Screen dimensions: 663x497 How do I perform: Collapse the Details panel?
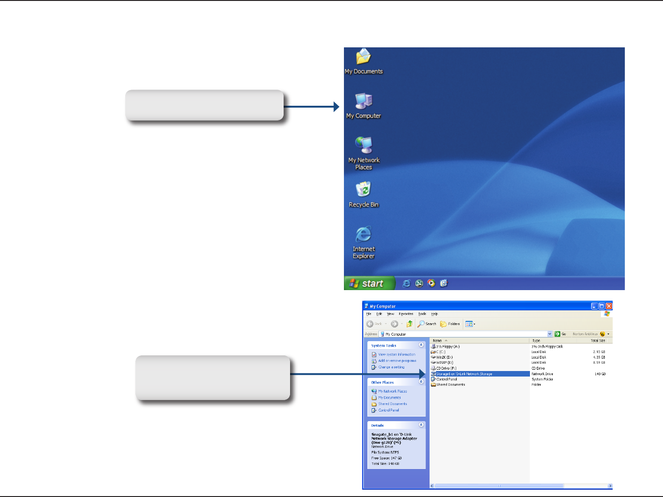click(421, 425)
